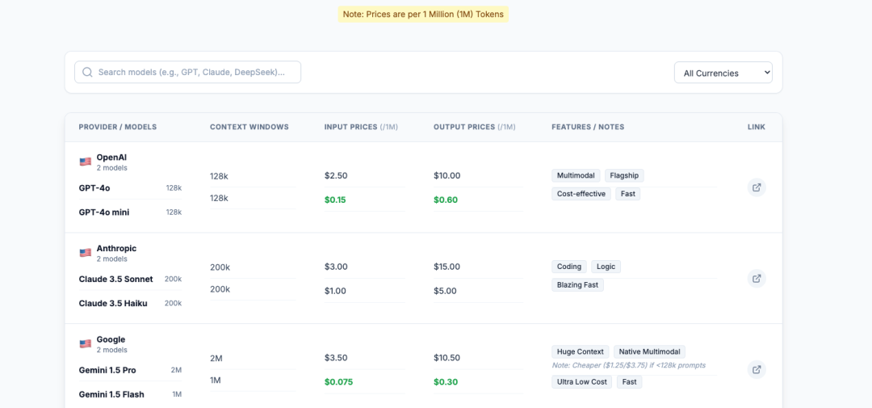Click the $5.00 output price

pyautogui.click(x=446, y=291)
